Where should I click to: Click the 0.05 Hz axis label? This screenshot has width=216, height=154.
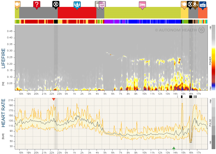click(10, 83)
